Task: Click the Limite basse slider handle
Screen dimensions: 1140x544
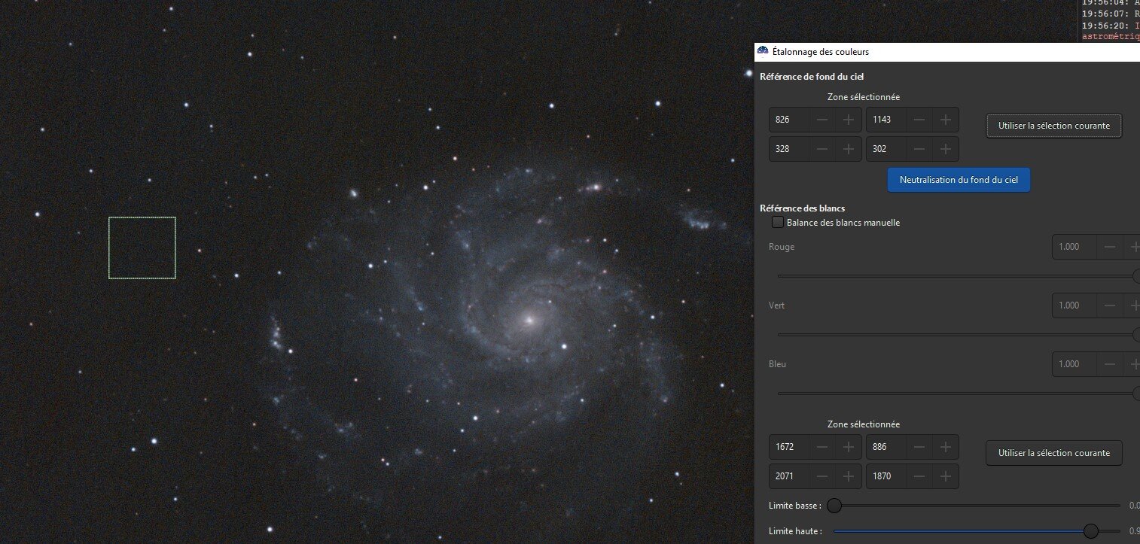Action: (834, 506)
